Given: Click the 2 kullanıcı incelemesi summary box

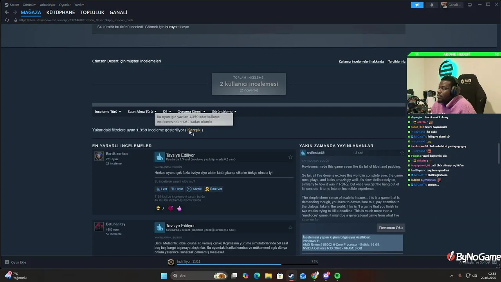Looking at the screenshot, I should point(249,84).
